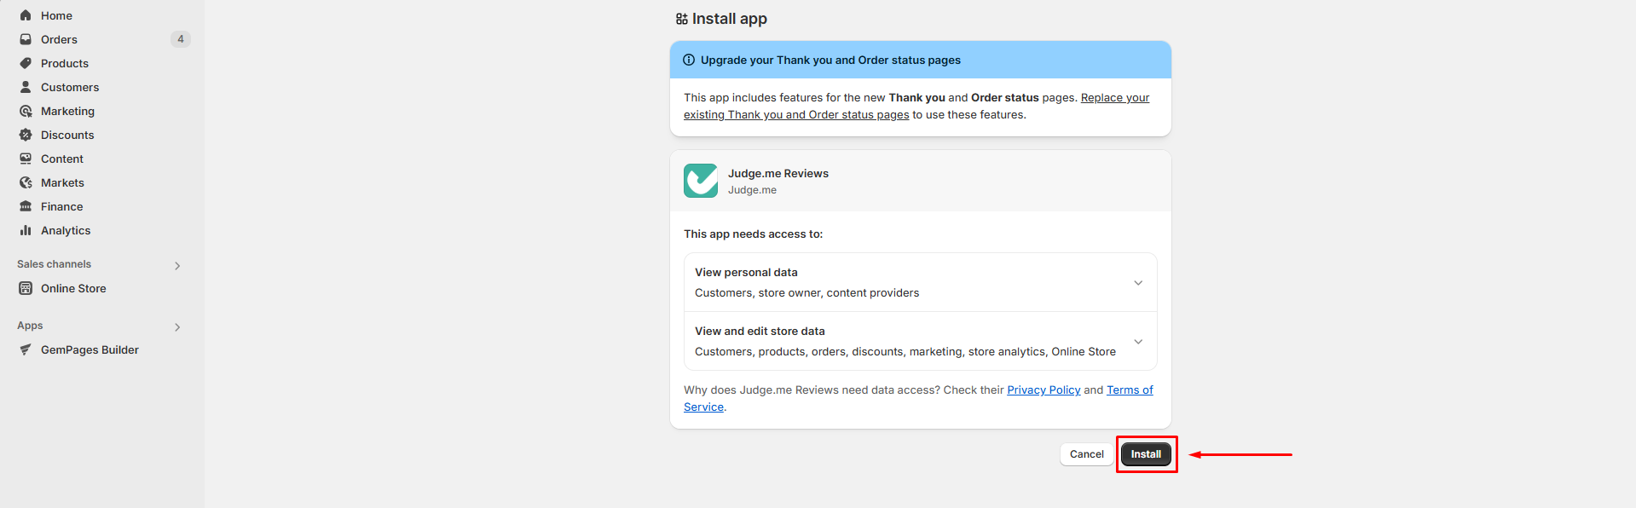Click the Judge.me Reviews app logo
Image resolution: width=1636 pixels, height=508 pixels.
(x=701, y=181)
